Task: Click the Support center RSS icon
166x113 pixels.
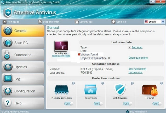Action: click(x=40, y=22)
